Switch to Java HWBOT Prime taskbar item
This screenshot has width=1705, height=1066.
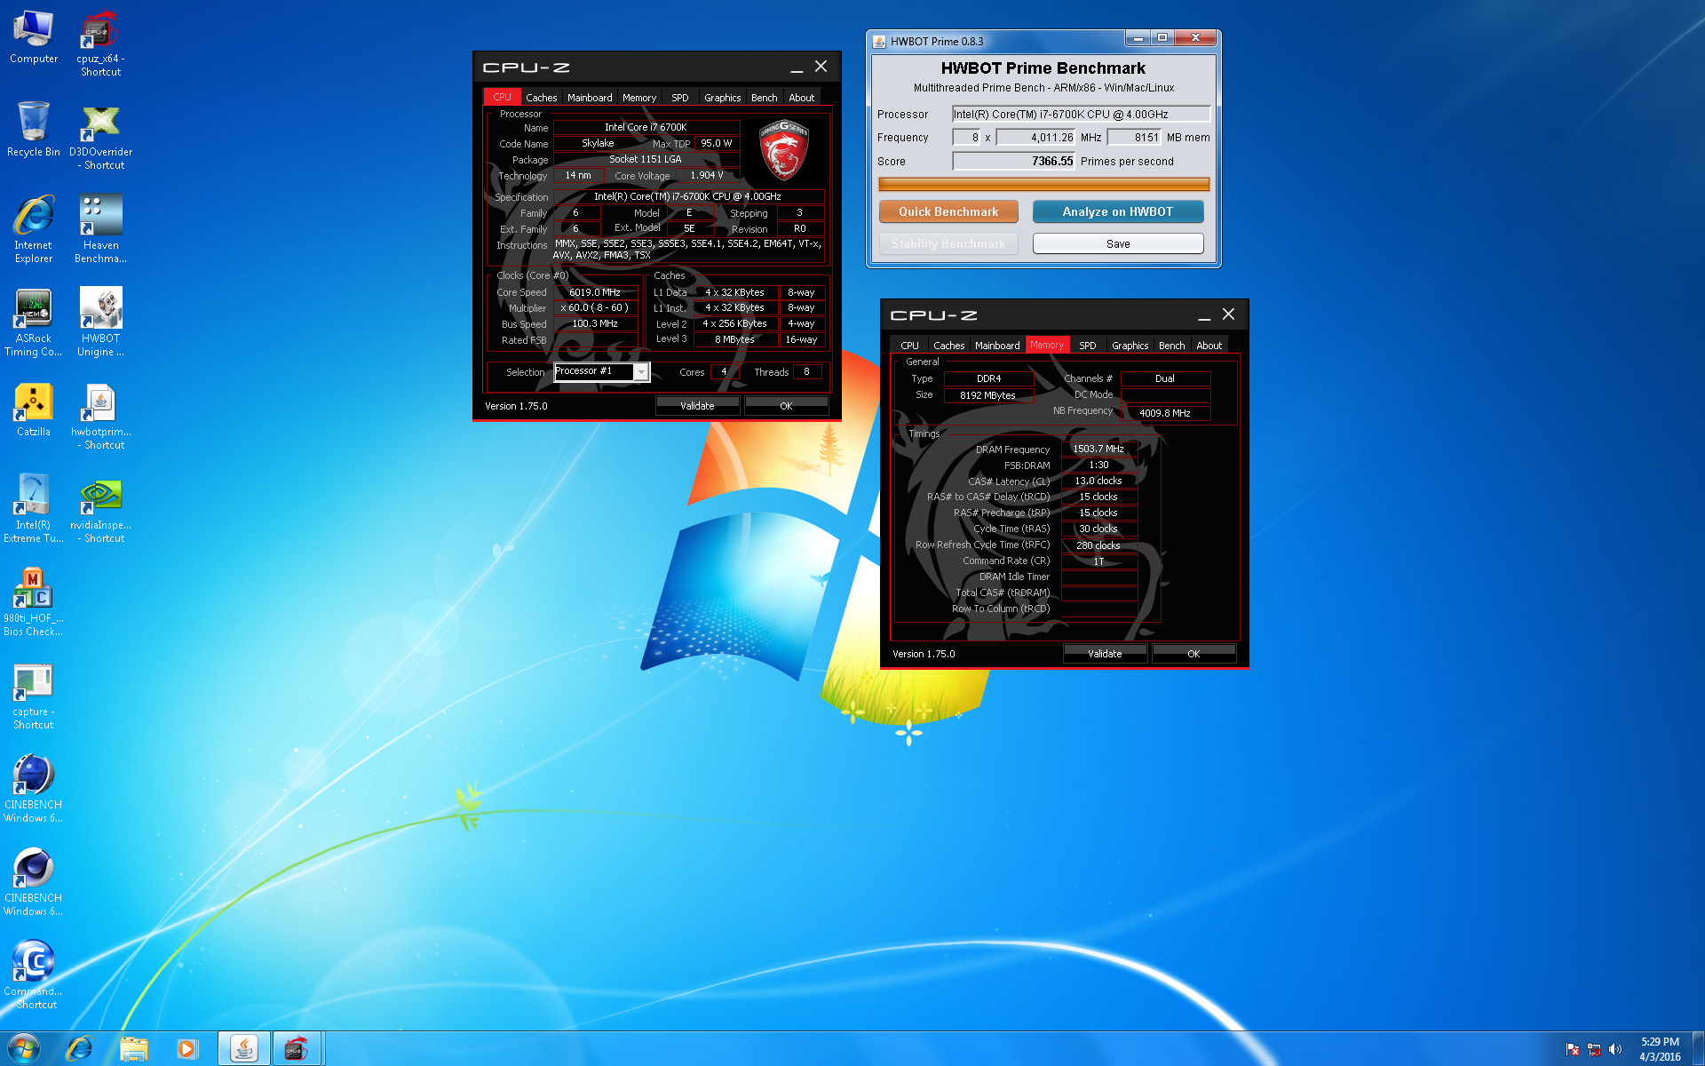click(244, 1049)
